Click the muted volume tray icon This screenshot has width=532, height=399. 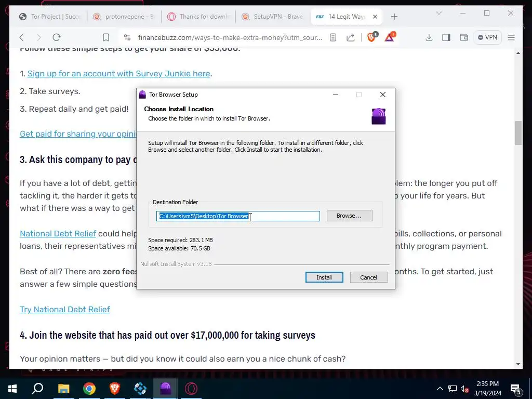pos(464,389)
